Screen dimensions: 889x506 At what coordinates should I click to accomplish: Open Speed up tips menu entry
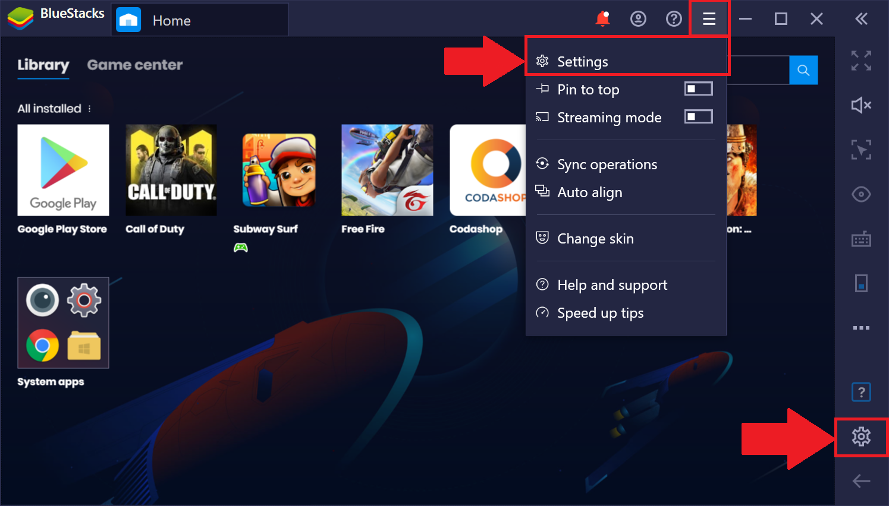pos(627,313)
